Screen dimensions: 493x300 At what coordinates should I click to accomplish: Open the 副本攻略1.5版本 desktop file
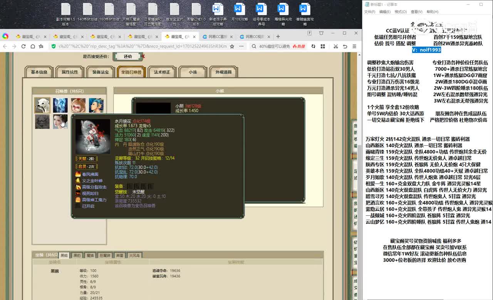click(65, 15)
